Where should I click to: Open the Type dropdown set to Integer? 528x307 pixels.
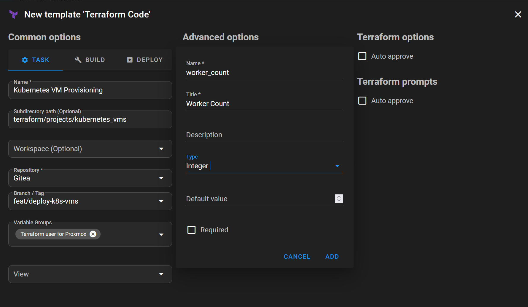click(x=265, y=166)
